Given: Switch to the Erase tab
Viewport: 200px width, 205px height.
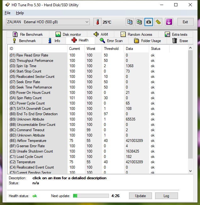Looking at the screenshot, I should pyautogui.click(x=180, y=41).
